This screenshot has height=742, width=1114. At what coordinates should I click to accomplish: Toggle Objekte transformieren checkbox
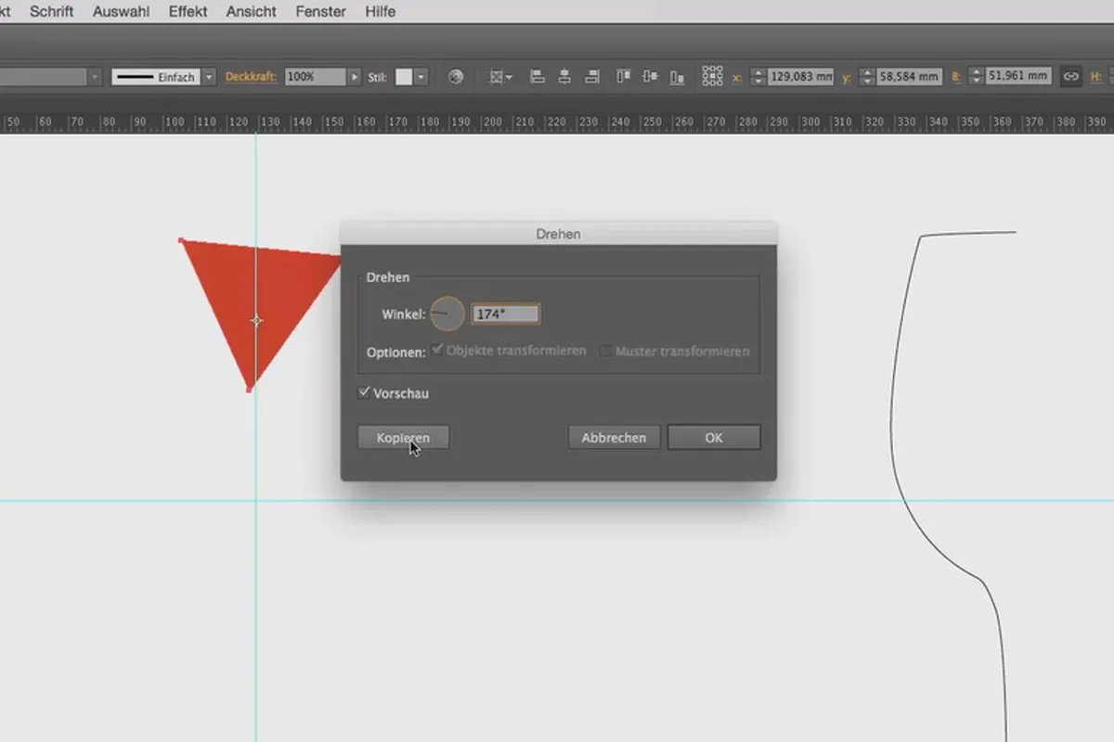[x=438, y=351]
